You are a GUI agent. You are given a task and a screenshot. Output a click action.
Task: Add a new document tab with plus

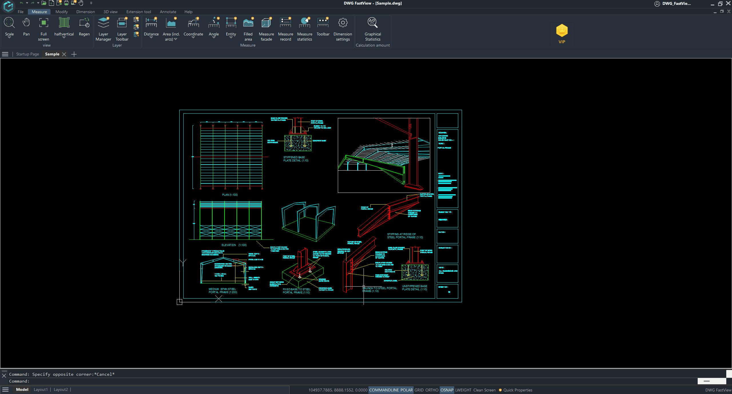tap(74, 54)
